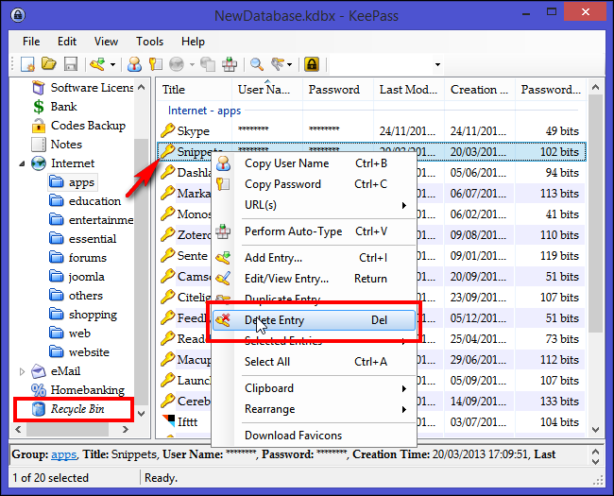Choose Copy Password in context menu
The height and width of the screenshot is (496, 614).
(314, 184)
